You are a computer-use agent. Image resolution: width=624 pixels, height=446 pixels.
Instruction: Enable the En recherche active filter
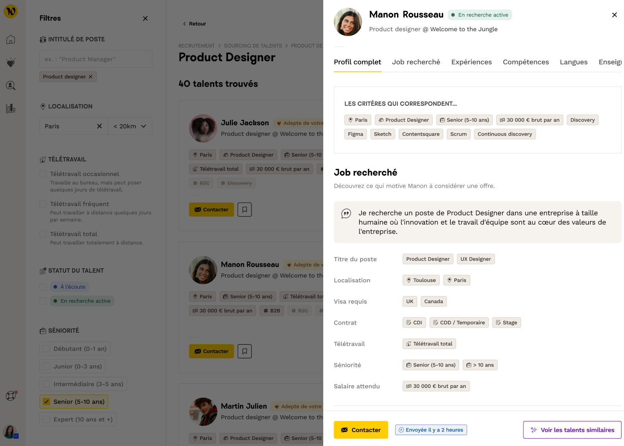tap(43, 301)
